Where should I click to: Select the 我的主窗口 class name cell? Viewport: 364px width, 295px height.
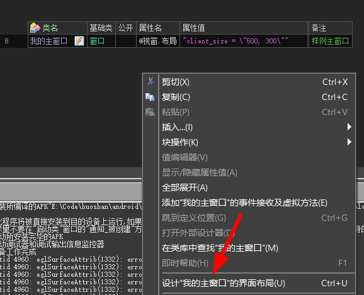point(57,41)
